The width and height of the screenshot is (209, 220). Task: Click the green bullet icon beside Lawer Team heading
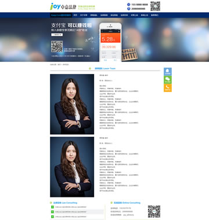click(90, 68)
